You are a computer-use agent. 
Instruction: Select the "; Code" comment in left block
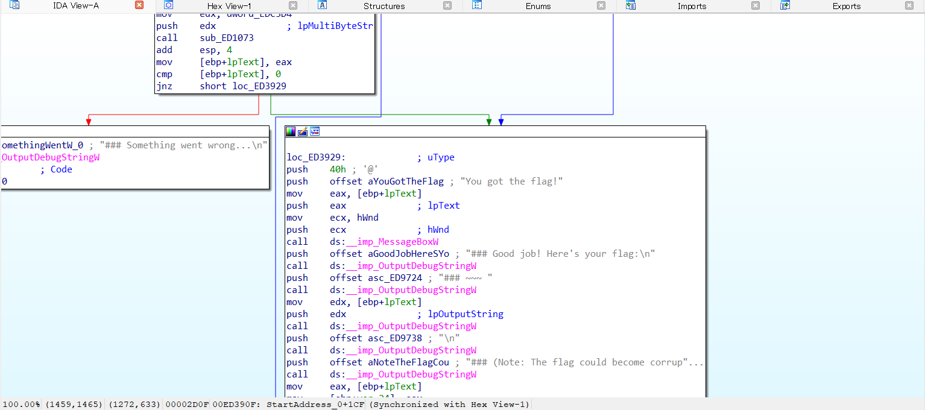click(x=56, y=169)
